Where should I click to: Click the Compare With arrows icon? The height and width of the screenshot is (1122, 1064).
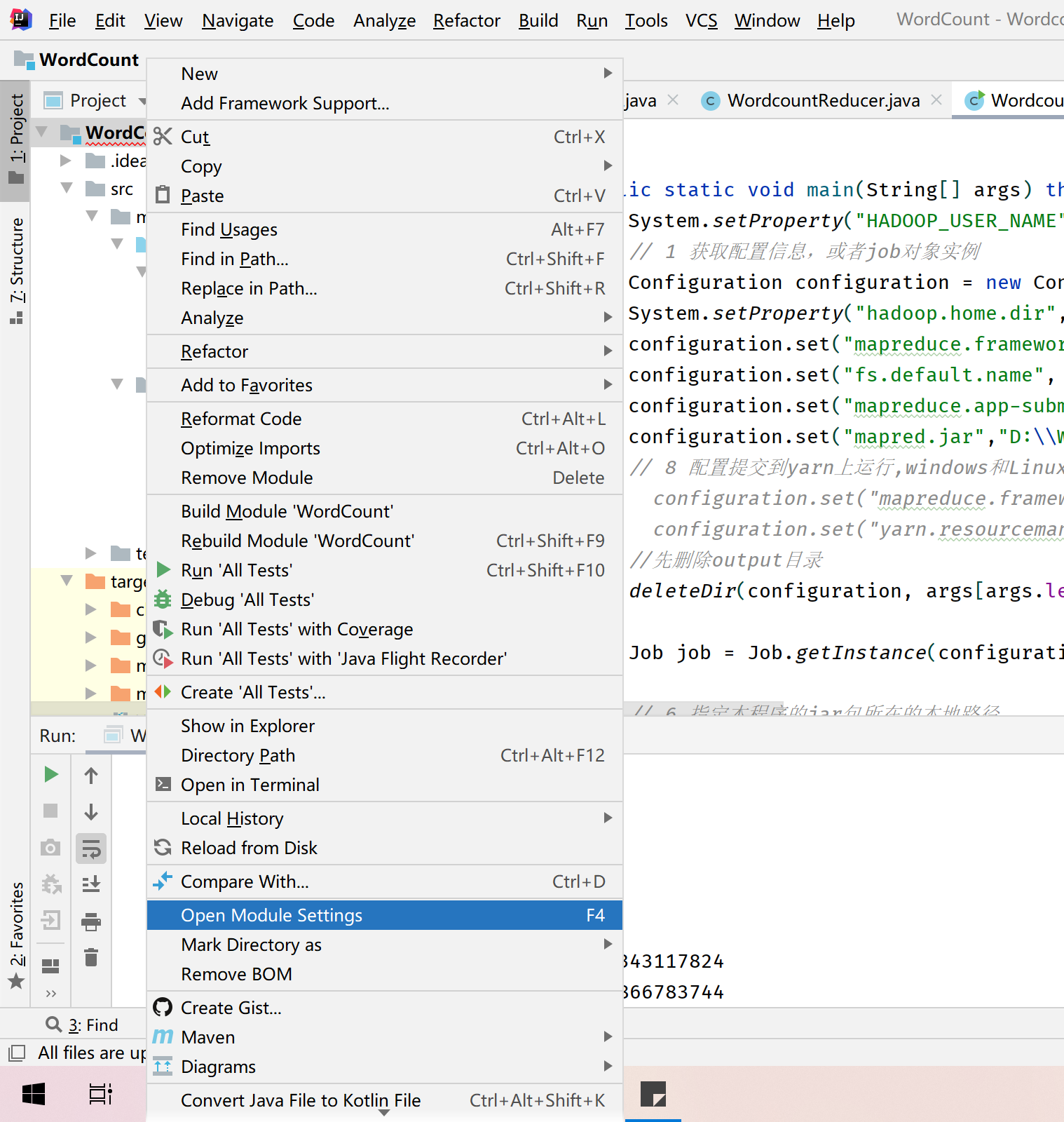click(163, 881)
